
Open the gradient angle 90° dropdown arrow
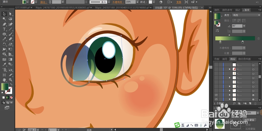click(244, 26)
